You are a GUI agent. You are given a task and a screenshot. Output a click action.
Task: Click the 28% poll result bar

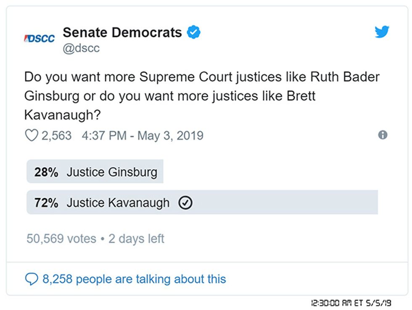point(95,171)
